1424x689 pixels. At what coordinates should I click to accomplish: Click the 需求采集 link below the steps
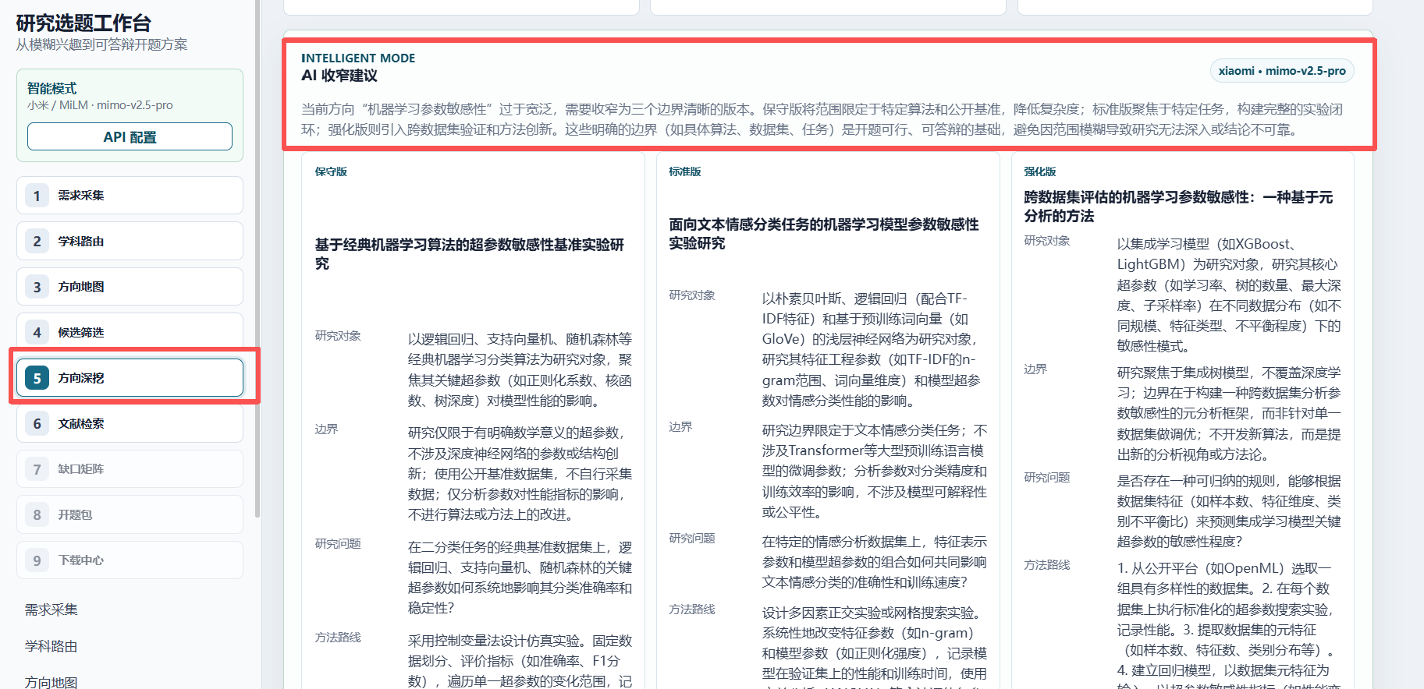[x=51, y=609]
